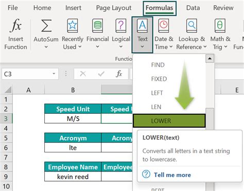Switch to the Review tab
244x191 pixels.
pos(223,8)
